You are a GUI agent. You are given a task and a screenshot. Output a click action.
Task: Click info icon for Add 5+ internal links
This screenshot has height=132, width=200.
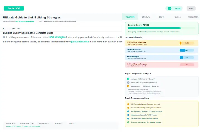[x=128, y=119]
